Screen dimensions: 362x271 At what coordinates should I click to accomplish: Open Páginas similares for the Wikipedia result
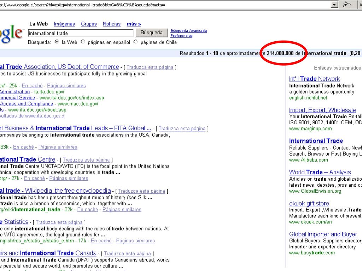tap(122, 209)
